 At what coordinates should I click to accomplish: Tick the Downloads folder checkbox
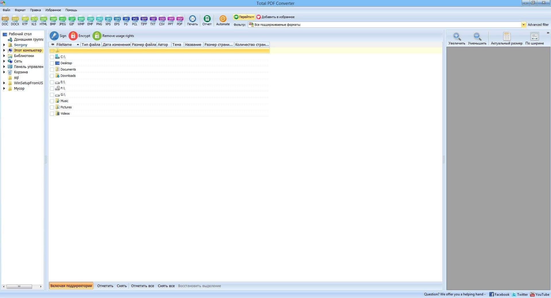pos(52,76)
